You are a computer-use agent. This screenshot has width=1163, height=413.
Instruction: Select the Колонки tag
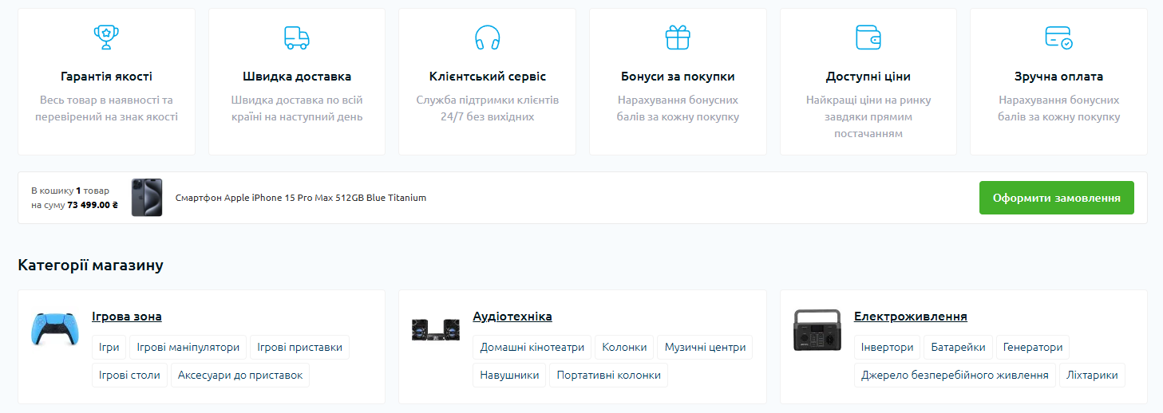624,348
